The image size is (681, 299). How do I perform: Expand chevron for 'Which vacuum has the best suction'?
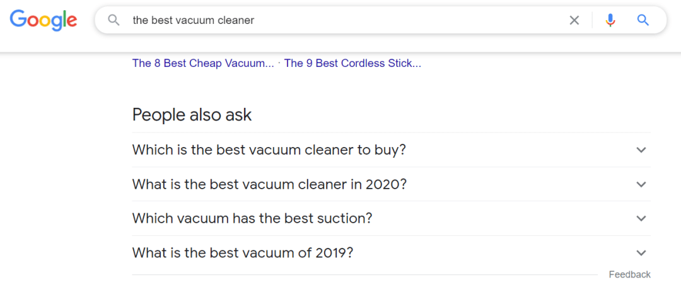(641, 218)
